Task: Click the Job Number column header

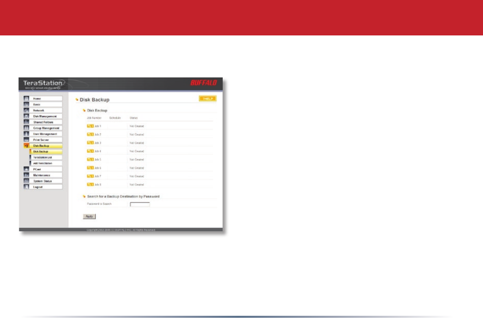Action: 94,118
